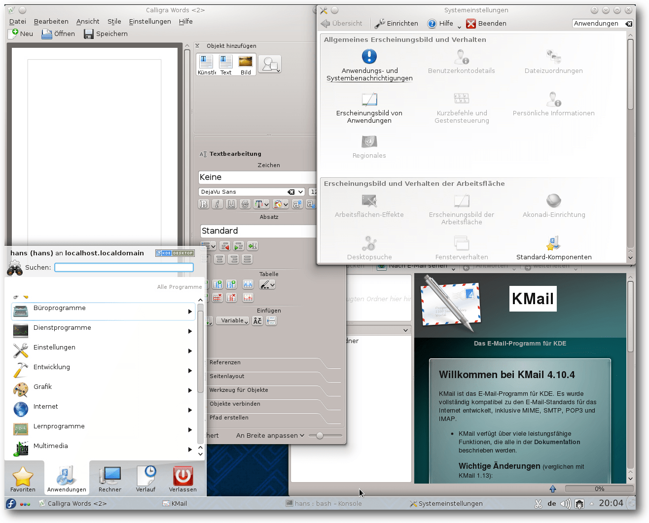
Task: Toggle bold formatting in Zeichen section
Action: coord(204,204)
